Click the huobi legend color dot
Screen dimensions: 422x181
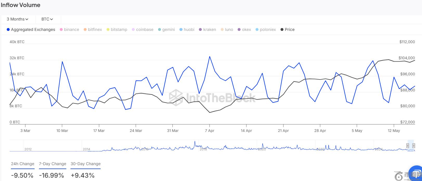click(x=181, y=30)
